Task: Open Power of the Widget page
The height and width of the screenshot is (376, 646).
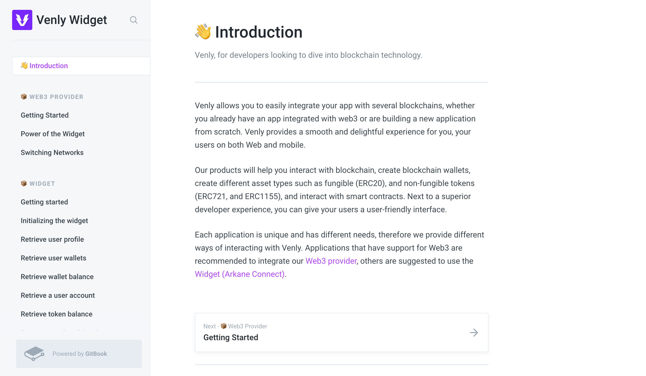Action: (52, 134)
